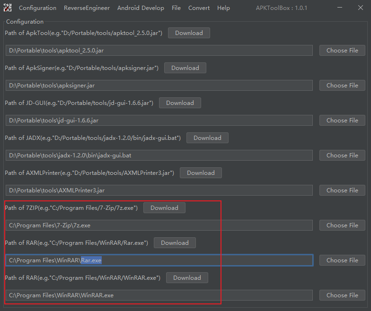Open the Help menu
This screenshot has width=371, height=311.
(223, 8)
